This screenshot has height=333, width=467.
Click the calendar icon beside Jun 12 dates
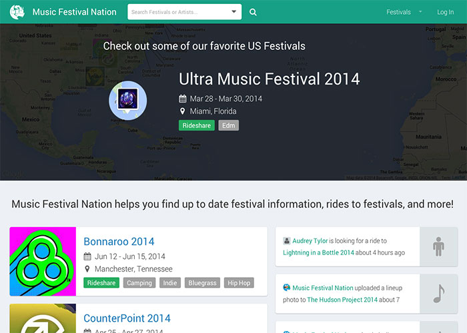[x=87, y=256]
